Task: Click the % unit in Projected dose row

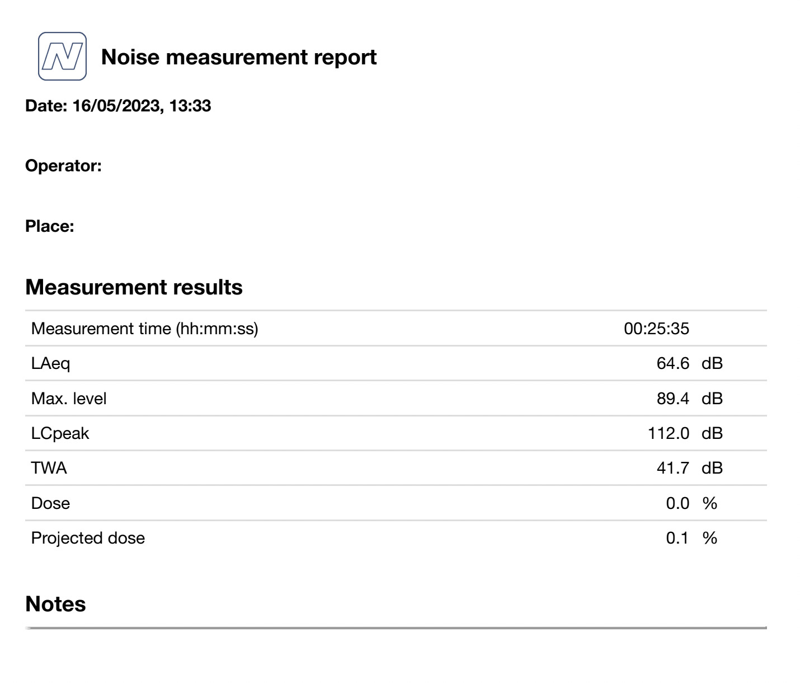Action: click(710, 538)
